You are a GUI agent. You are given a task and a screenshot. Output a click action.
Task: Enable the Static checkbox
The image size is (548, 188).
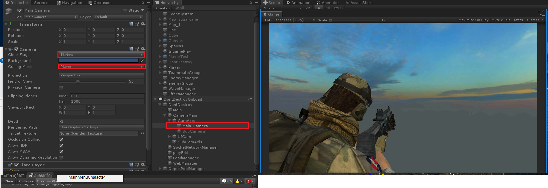pyautogui.click(x=125, y=10)
